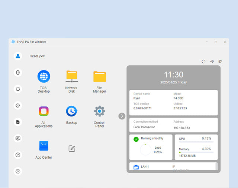
Task: Click the edit shortcuts pencil icon
Action: pos(72,149)
